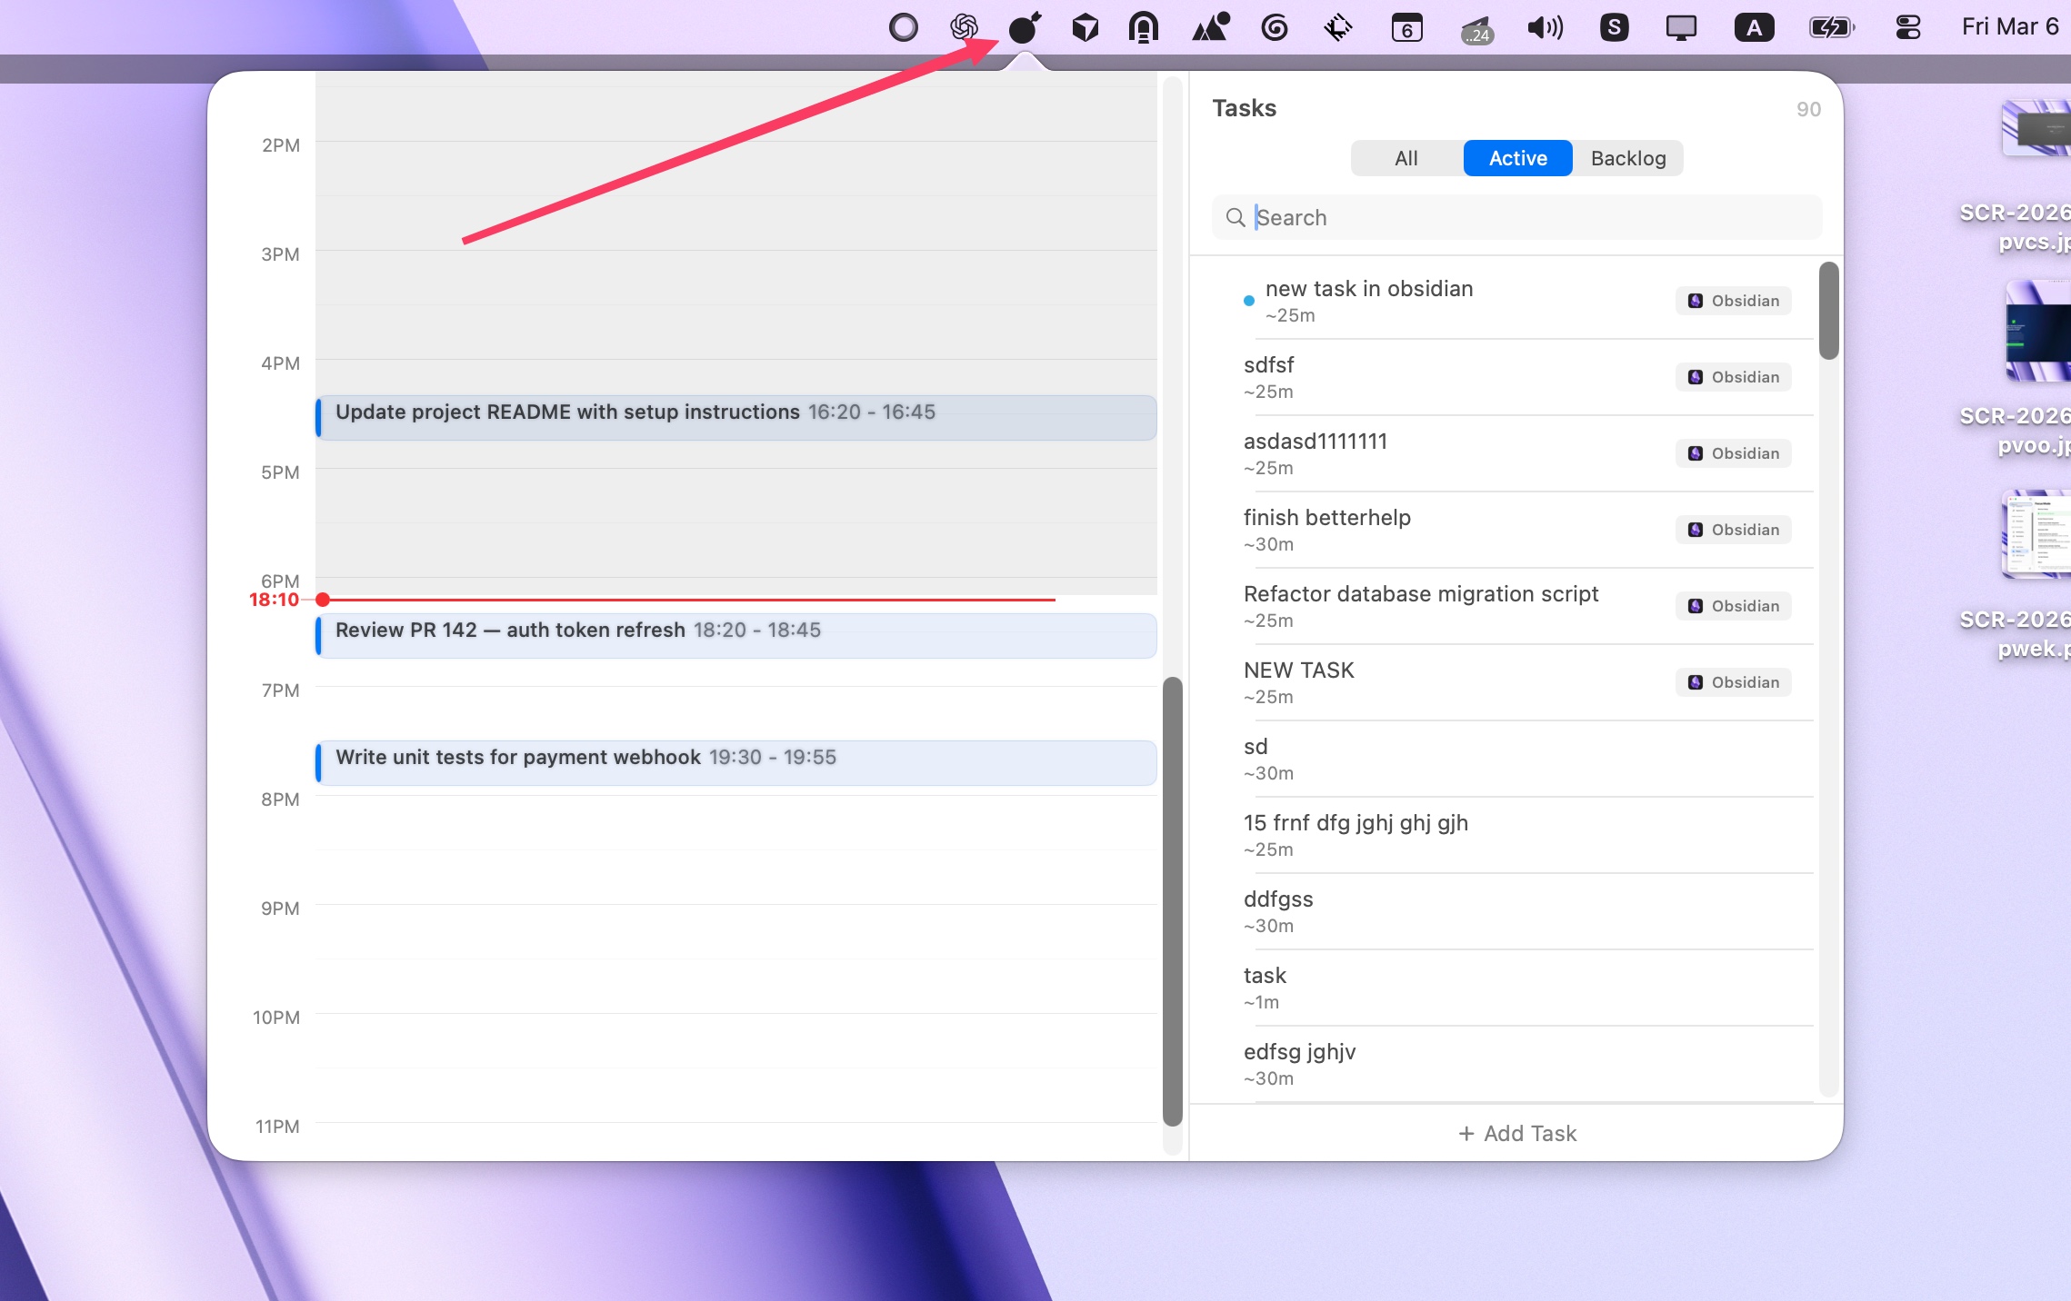The image size is (2071, 1301).
Task: Open the calendar menu bar icon showing 6
Action: 1407,27
